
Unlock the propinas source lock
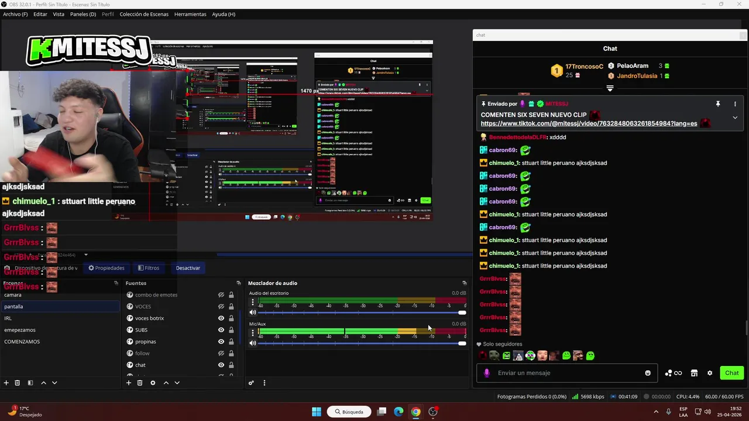click(231, 341)
